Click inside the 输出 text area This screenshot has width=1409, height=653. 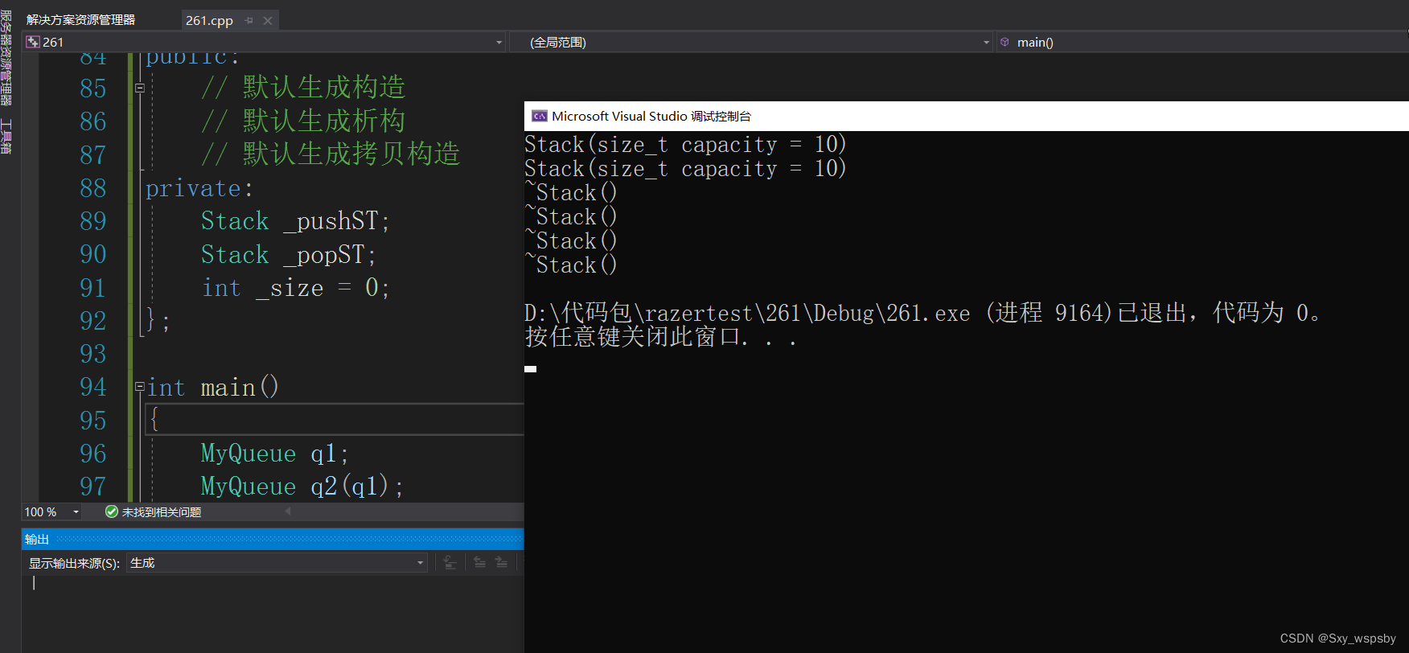pyautogui.click(x=273, y=613)
